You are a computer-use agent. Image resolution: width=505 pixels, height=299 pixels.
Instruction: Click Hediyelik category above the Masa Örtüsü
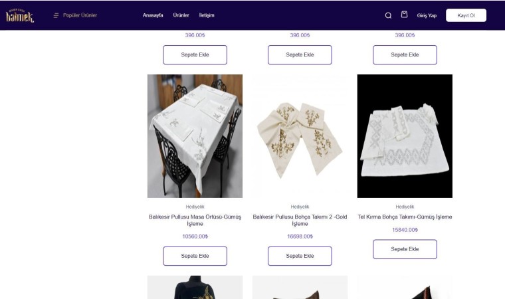click(195, 207)
